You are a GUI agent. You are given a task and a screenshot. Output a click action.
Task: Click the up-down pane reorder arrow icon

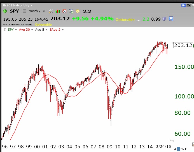pos(5,30)
